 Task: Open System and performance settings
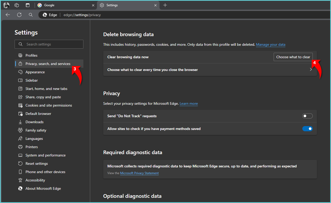49,155
